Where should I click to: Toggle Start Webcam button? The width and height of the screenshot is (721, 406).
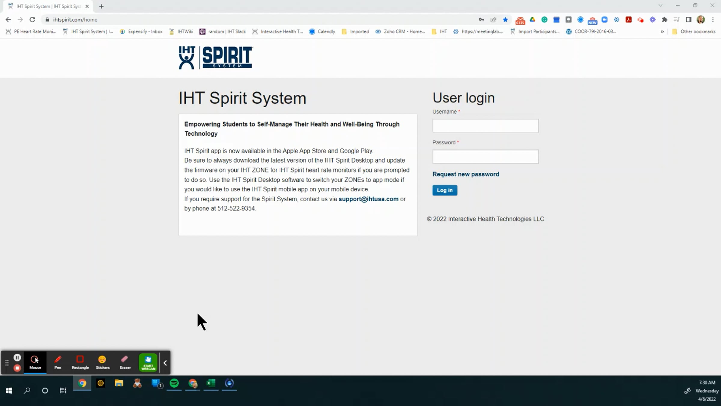tap(148, 362)
